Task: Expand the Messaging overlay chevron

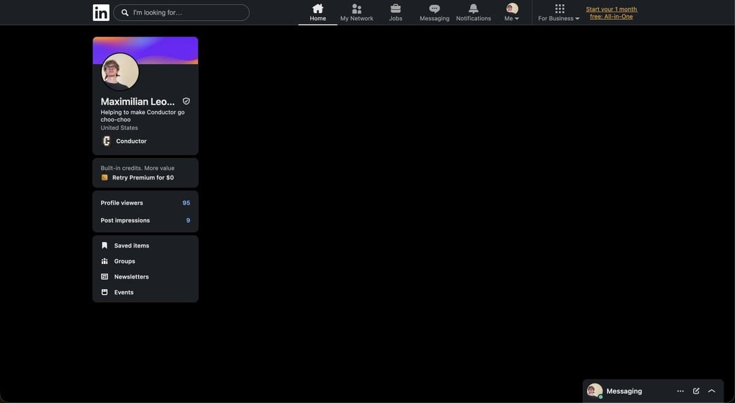Action: click(712, 391)
